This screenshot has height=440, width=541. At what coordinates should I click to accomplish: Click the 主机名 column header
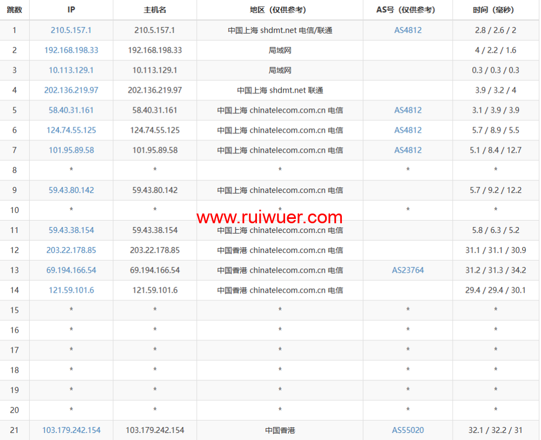point(155,10)
